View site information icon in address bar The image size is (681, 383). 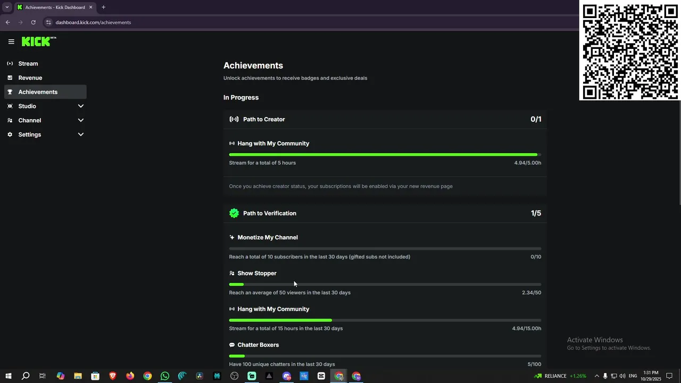(x=48, y=22)
